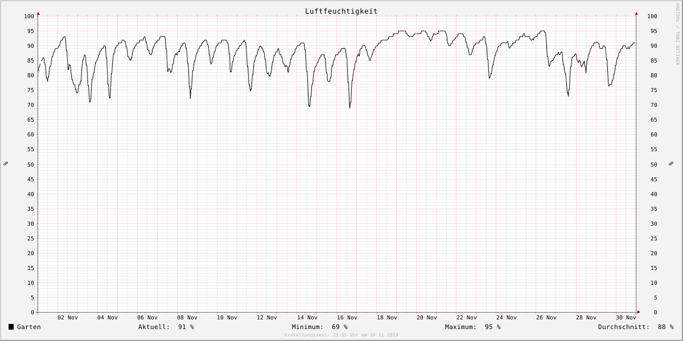
Task: Click the right axis 85 label
Action: [x=654, y=60]
